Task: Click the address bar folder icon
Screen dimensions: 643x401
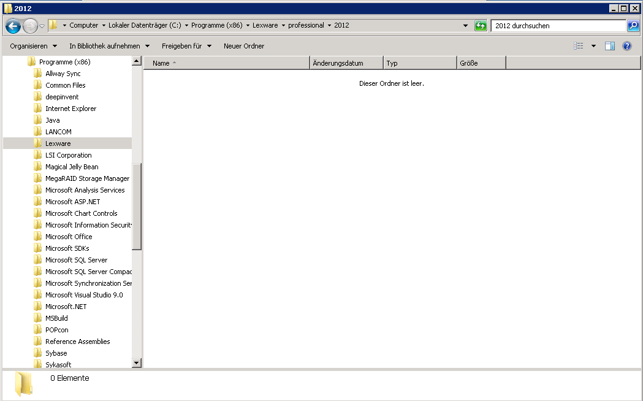Action: pos(53,25)
